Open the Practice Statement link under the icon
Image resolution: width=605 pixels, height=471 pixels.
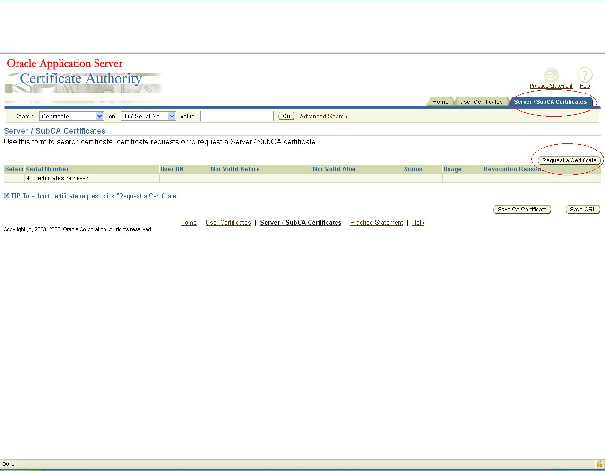tap(551, 86)
